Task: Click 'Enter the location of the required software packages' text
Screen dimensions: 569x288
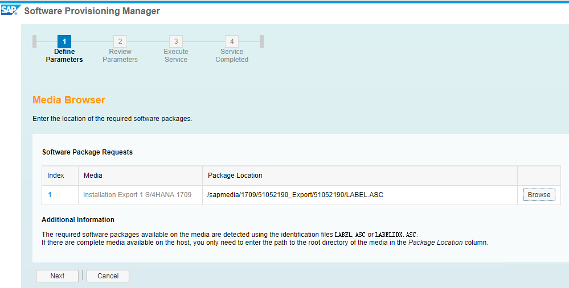Action: pos(112,119)
